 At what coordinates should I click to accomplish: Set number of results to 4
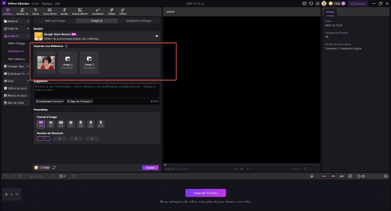click(x=92, y=139)
